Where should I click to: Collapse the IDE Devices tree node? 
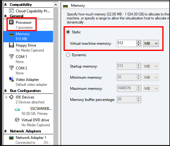(x=6, y=97)
